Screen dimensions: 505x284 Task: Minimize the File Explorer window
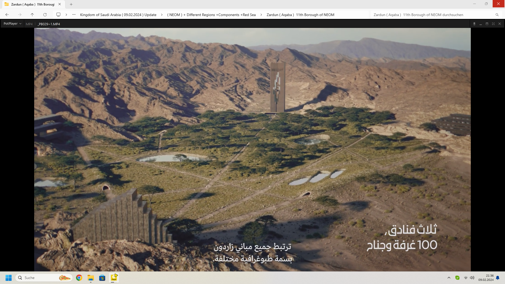pos(474,4)
